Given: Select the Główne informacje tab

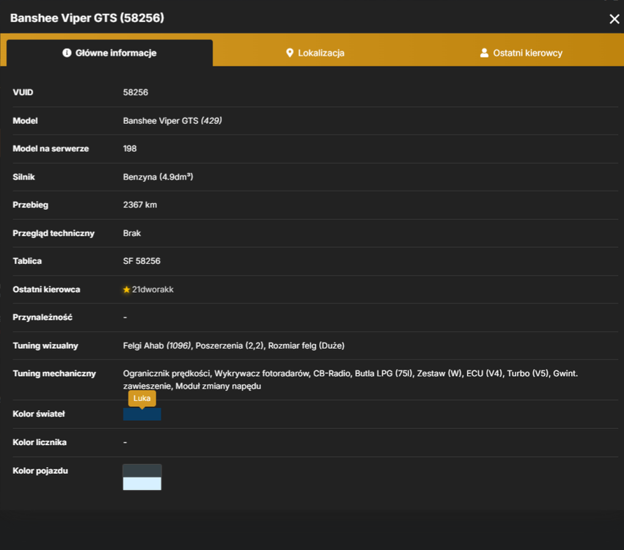Looking at the screenshot, I should [109, 53].
